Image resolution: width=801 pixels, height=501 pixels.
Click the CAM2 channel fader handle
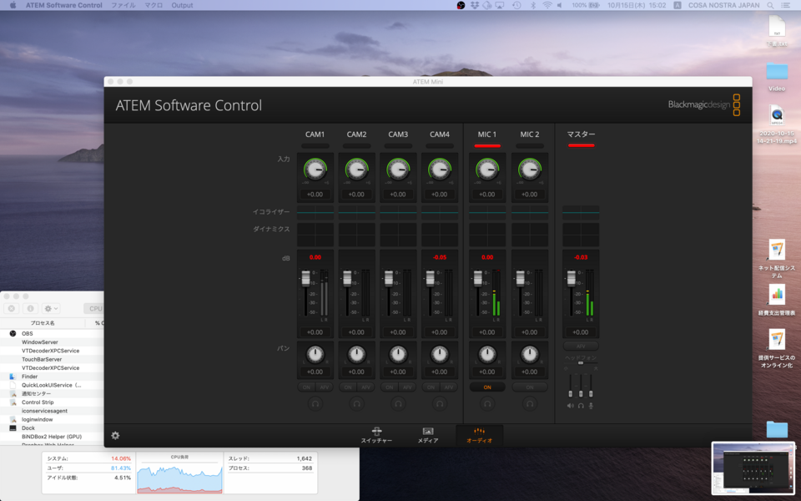tap(348, 276)
